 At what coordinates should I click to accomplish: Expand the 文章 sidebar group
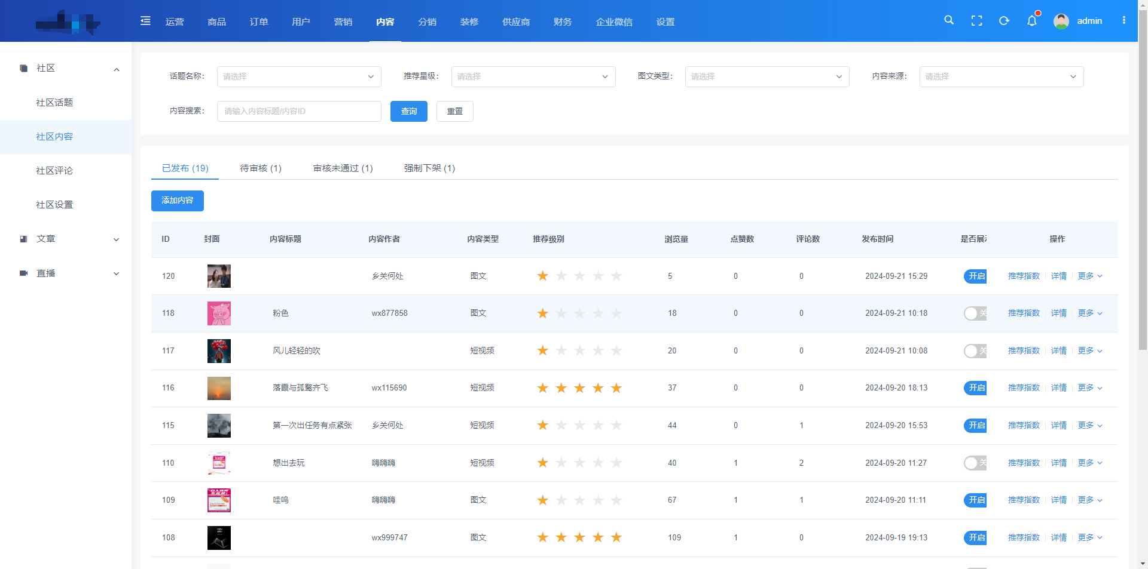coord(117,239)
